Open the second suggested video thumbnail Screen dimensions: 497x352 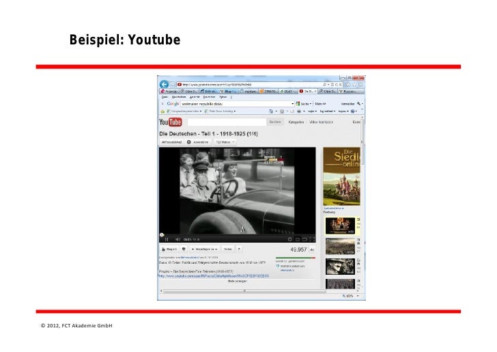340,246
